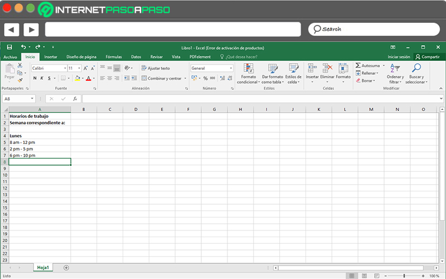Apply red font color
The height and width of the screenshot is (279, 446).
pos(89,78)
